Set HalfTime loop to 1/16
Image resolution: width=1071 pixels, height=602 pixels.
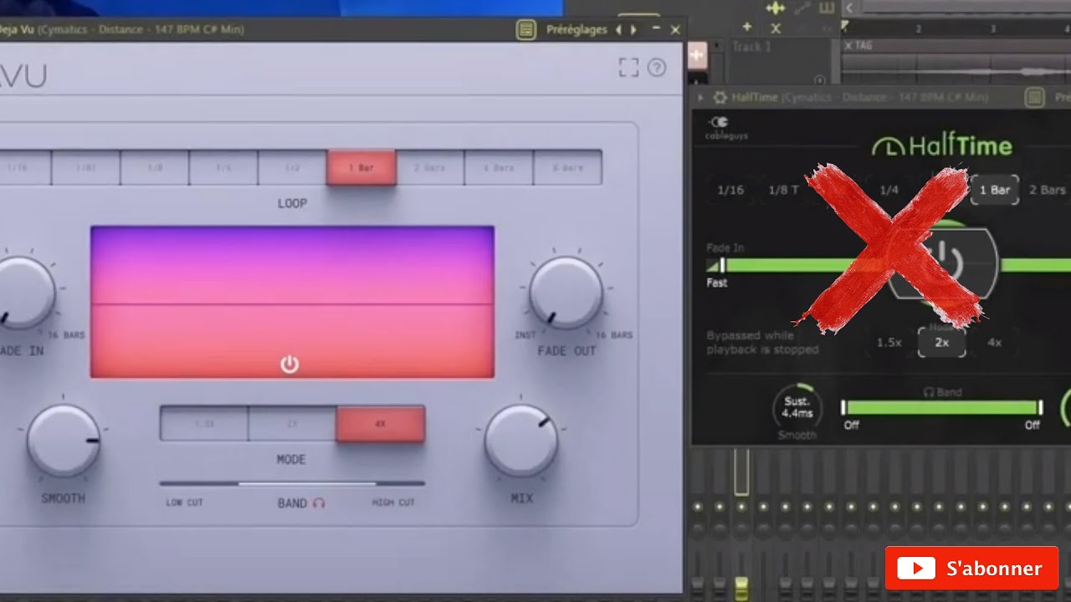coord(730,190)
